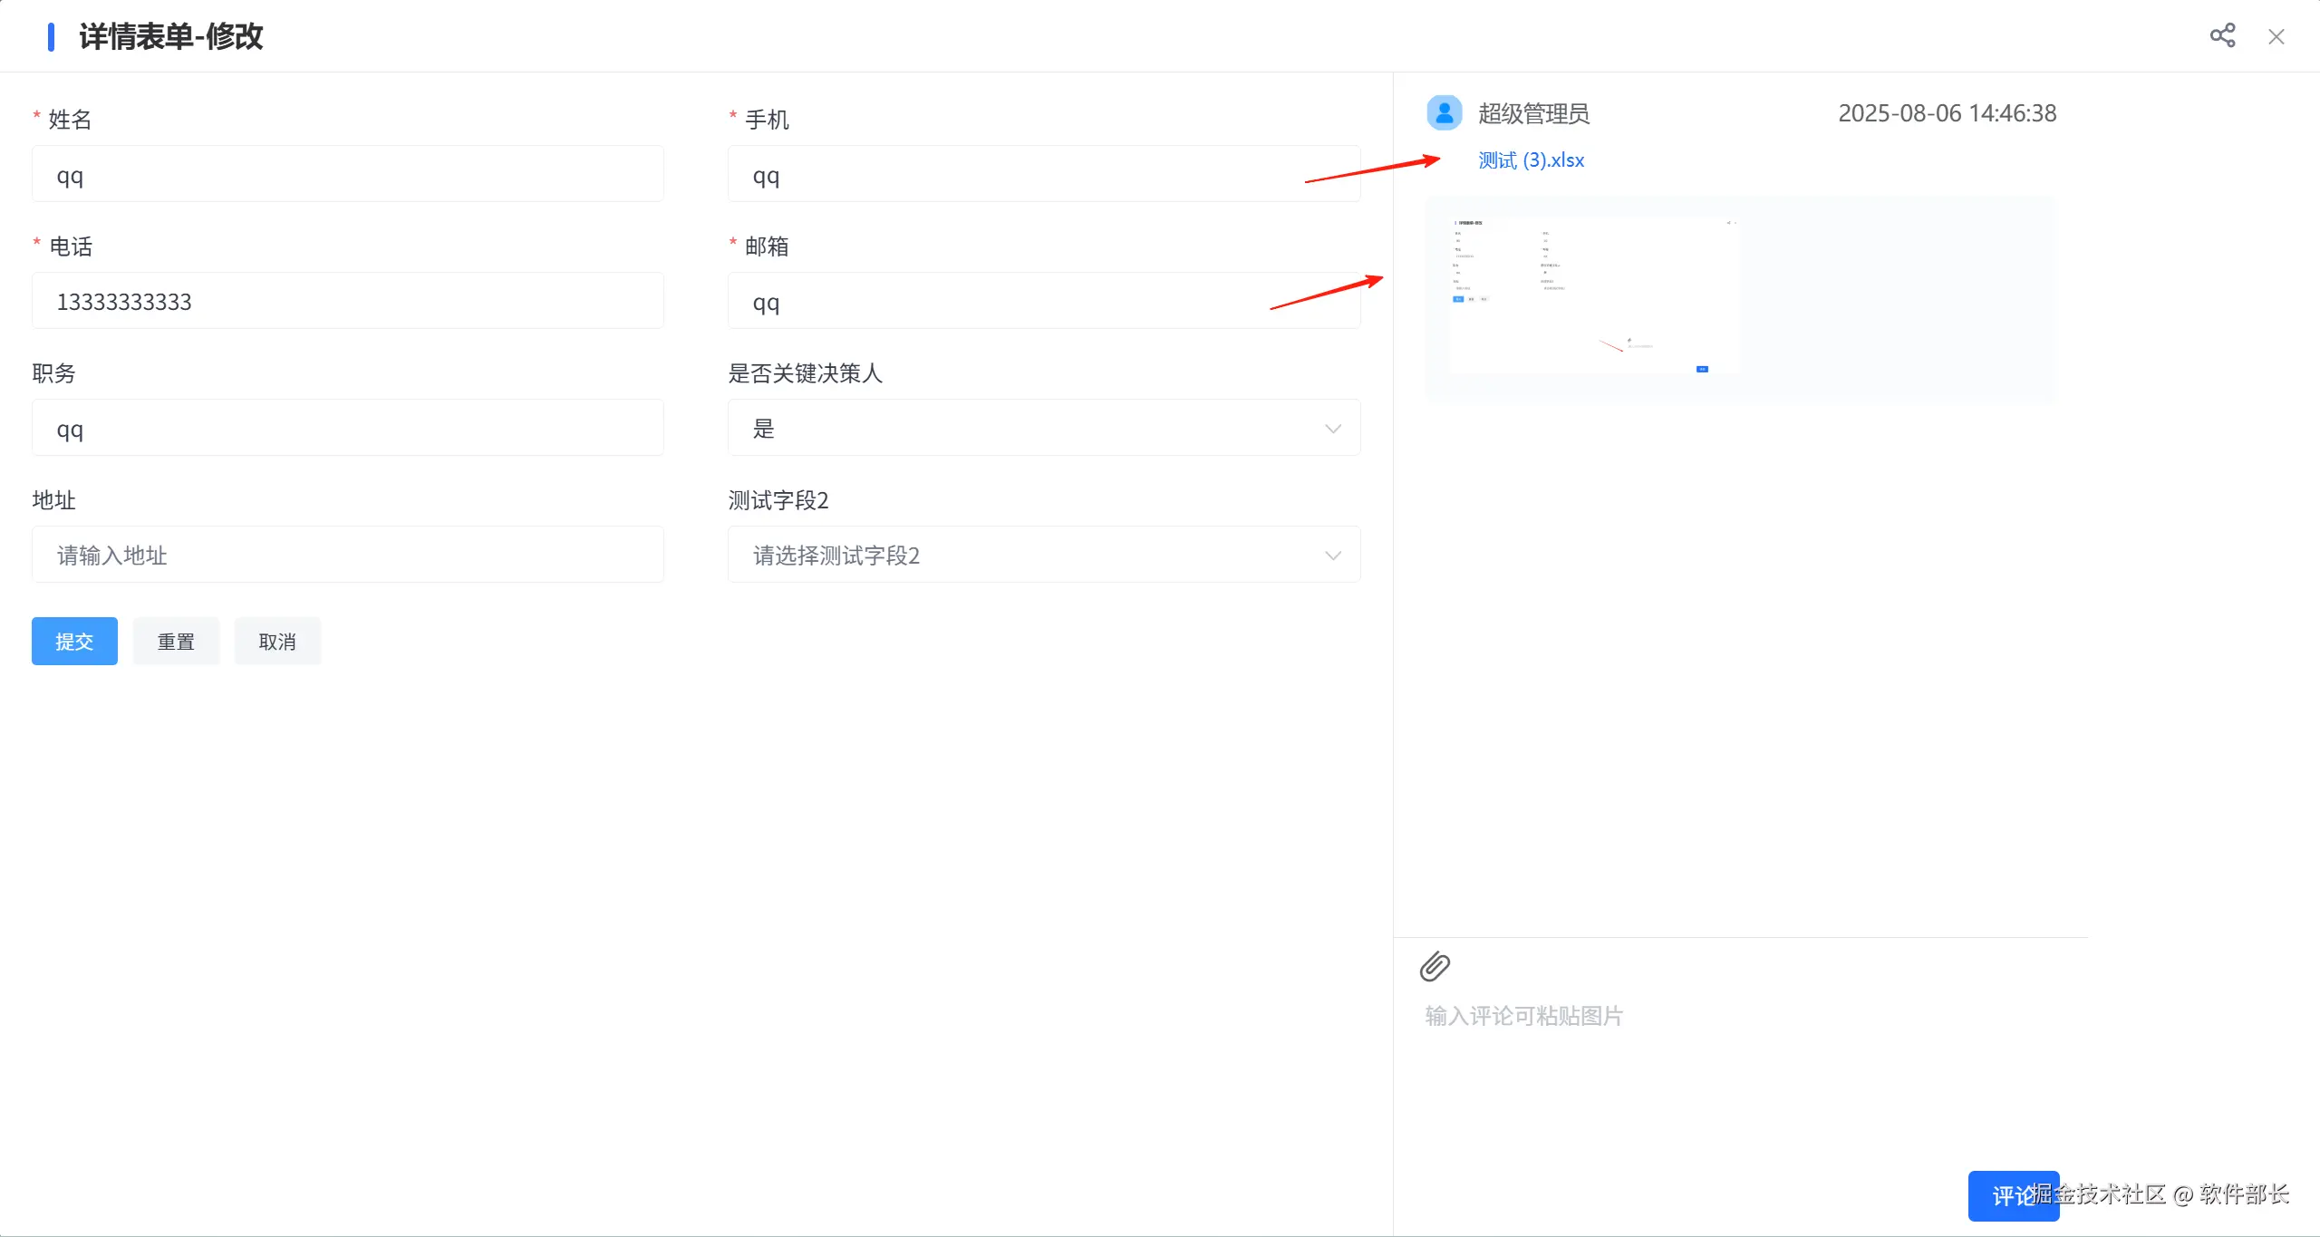Click the 取消 button
The image size is (2320, 1237).
[277, 642]
